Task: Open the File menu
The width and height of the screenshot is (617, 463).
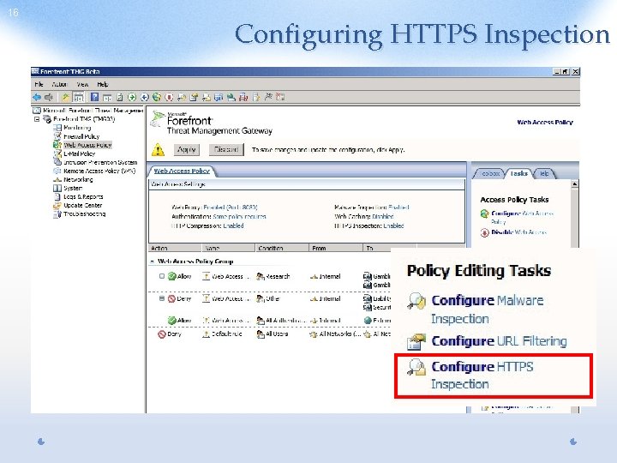Action: coord(39,84)
